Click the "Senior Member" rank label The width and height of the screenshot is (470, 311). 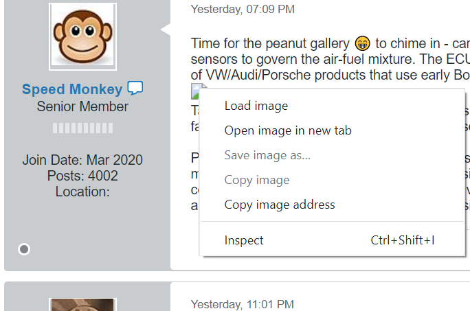pyautogui.click(x=82, y=107)
